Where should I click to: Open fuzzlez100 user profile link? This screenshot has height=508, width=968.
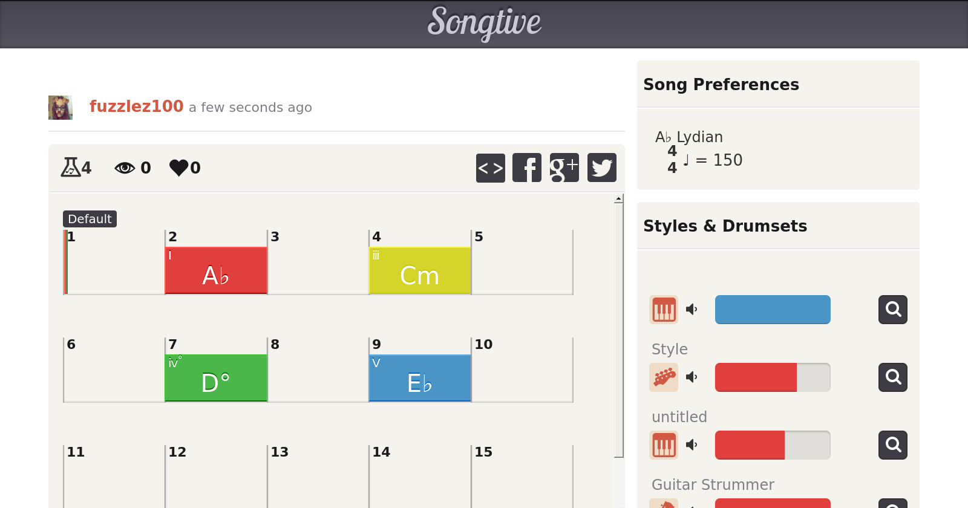(136, 106)
